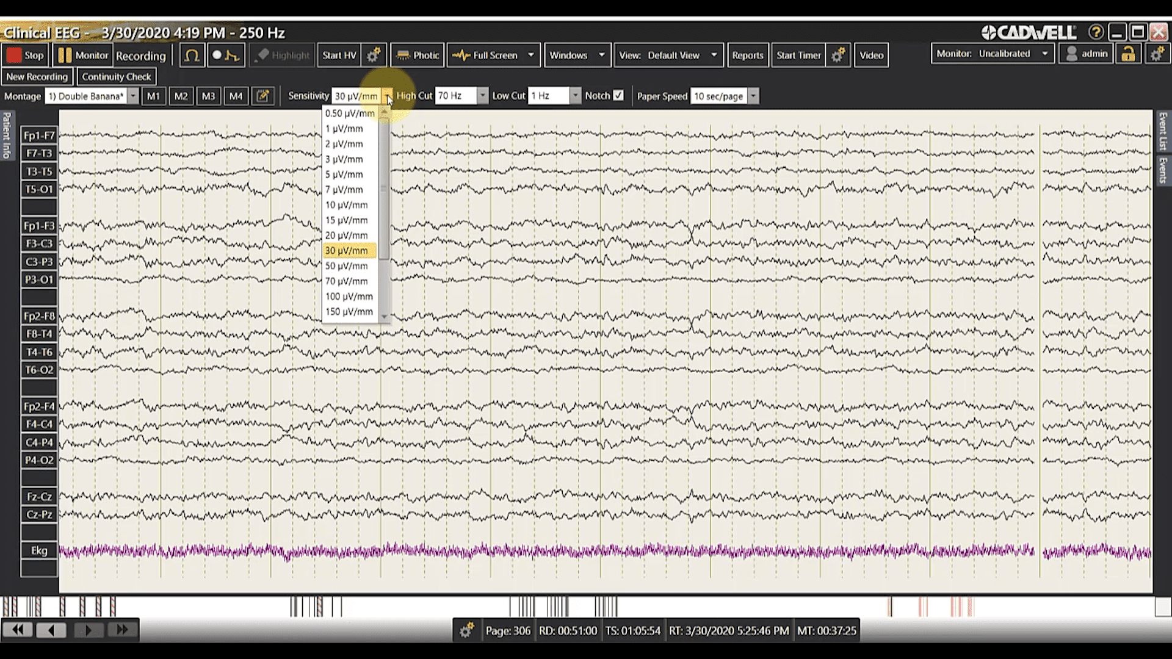Click the fast-forward playback arrows

(121, 629)
